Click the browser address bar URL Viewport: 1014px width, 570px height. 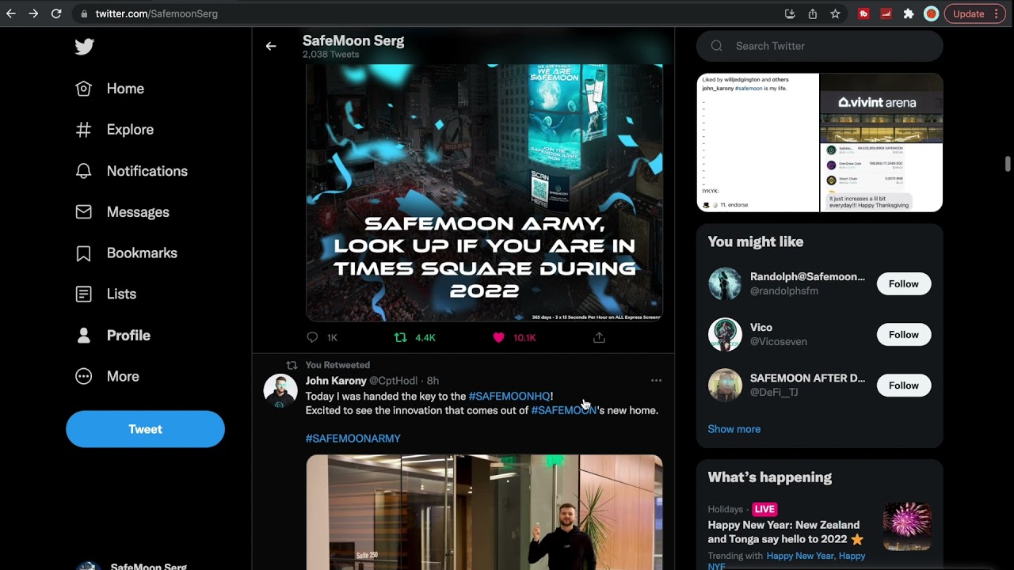[x=157, y=13]
